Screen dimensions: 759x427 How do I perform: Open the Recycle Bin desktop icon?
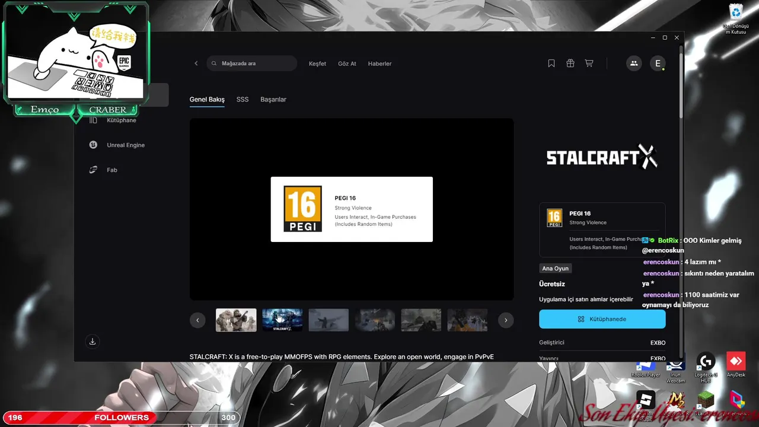(736, 18)
